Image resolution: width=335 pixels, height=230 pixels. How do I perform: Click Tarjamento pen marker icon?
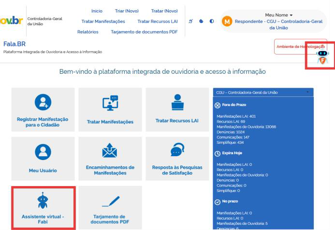click(x=111, y=202)
